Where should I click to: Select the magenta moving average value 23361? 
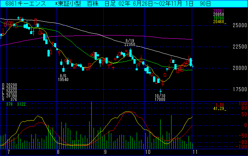pyautogui.click(x=219, y=11)
